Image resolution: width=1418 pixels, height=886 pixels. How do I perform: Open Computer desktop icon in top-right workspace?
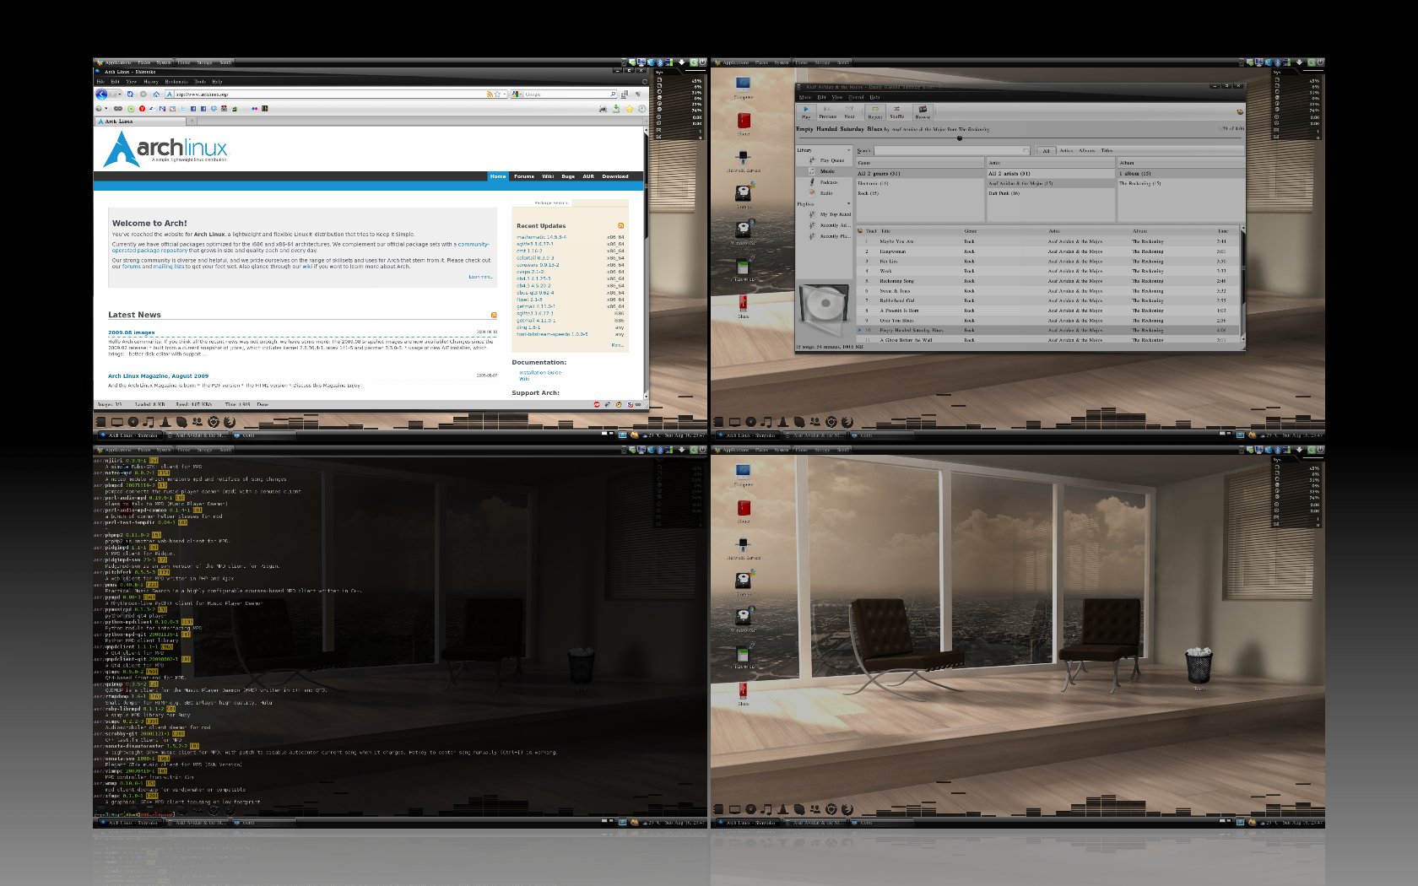(743, 86)
